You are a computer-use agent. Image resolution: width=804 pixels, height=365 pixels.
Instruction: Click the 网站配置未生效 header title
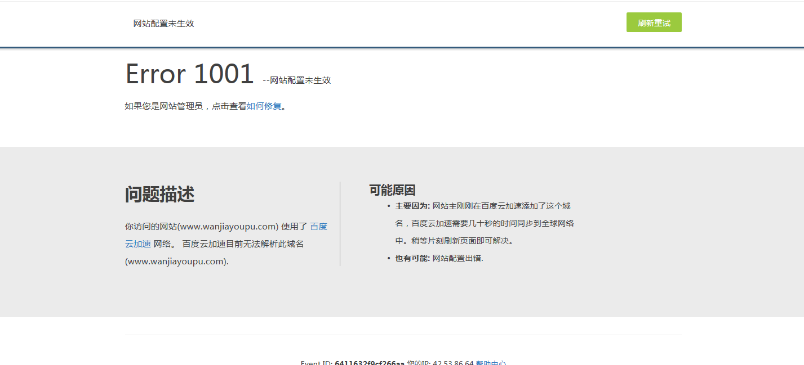click(x=164, y=23)
